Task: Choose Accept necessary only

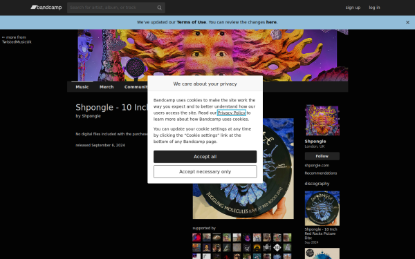Action: 205,172
